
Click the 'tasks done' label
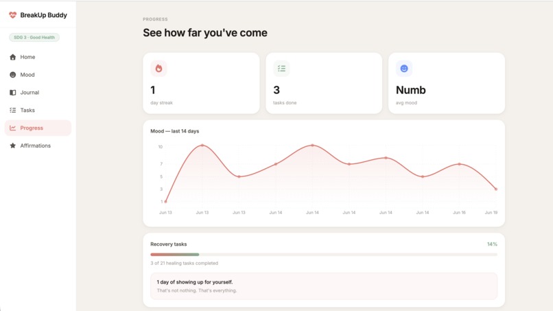(285, 103)
